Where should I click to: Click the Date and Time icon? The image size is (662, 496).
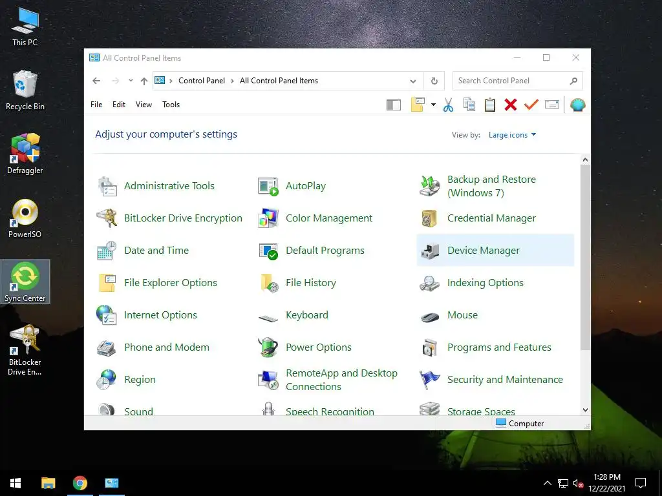point(107,251)
